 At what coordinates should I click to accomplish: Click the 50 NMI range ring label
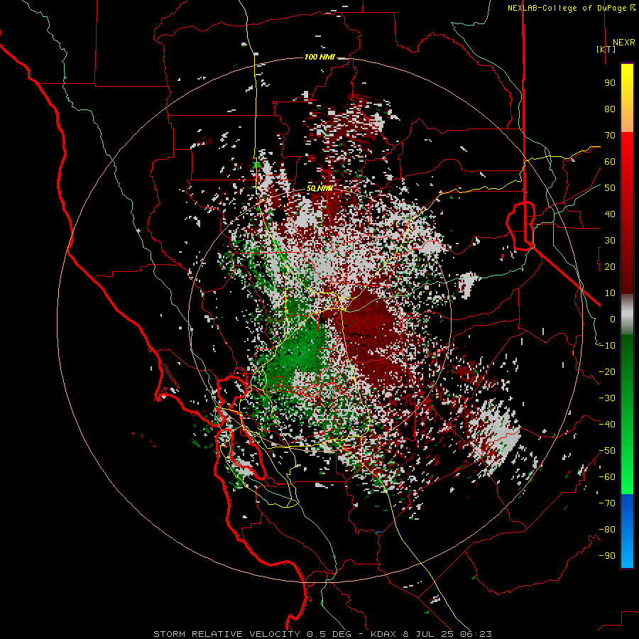pyautogui.click(x=319, y=188)
